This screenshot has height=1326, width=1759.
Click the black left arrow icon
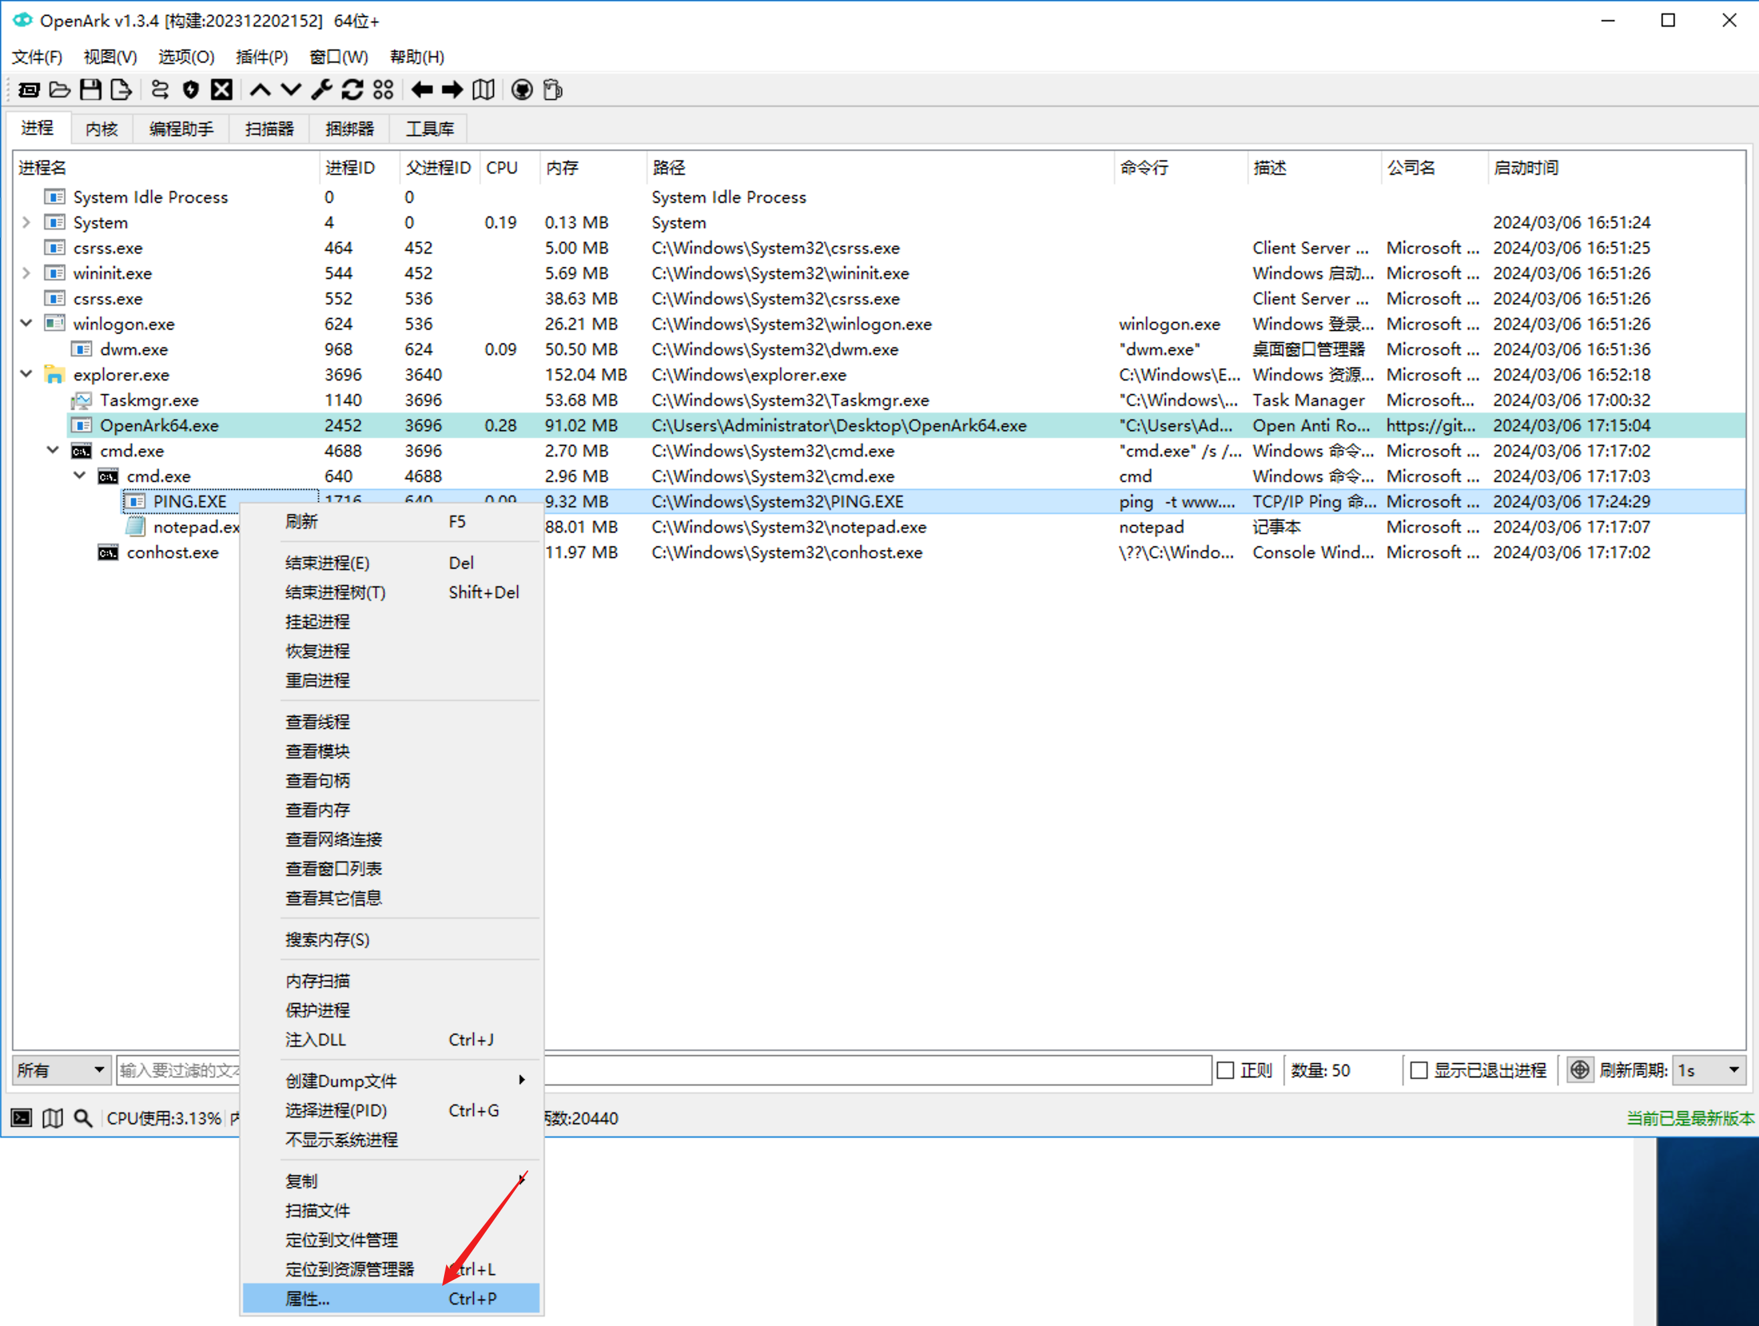[x=421, y=90]
